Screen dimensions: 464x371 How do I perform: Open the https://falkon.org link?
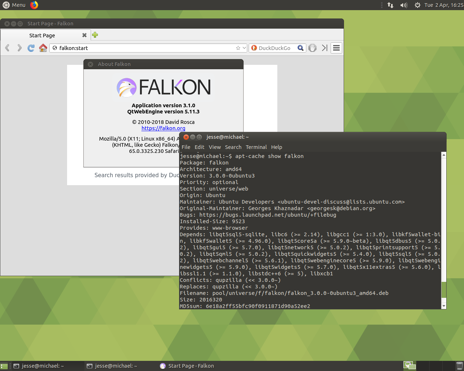163,128
